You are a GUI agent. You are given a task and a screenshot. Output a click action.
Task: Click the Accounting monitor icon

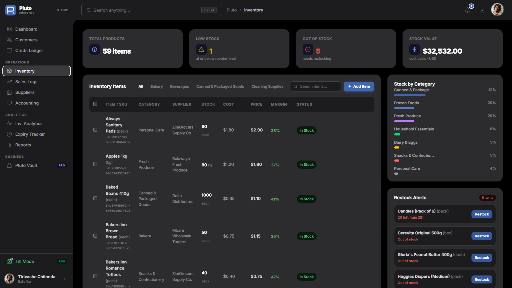(9, 103)
